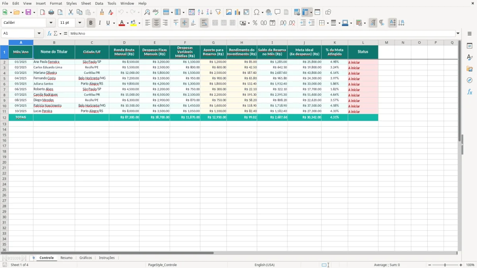Viewport: 477px width, 268px height.
Task: Open the Format menu
Action: [x=56, y=3]
